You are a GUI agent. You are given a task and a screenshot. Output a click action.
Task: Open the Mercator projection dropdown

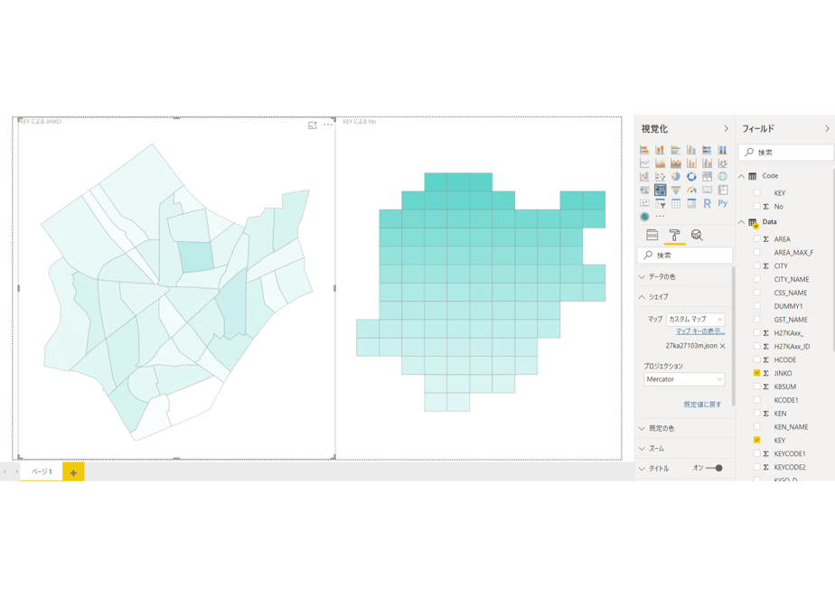click(684, 379)
